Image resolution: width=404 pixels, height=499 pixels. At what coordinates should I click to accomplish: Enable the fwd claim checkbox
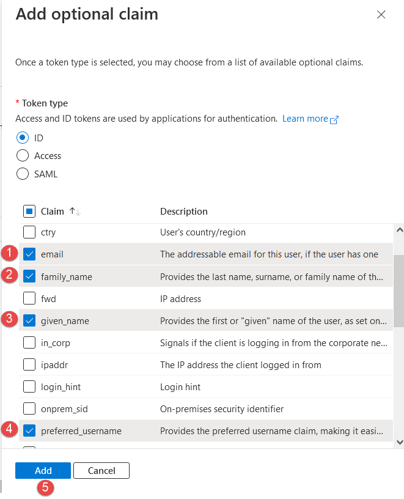29,298
